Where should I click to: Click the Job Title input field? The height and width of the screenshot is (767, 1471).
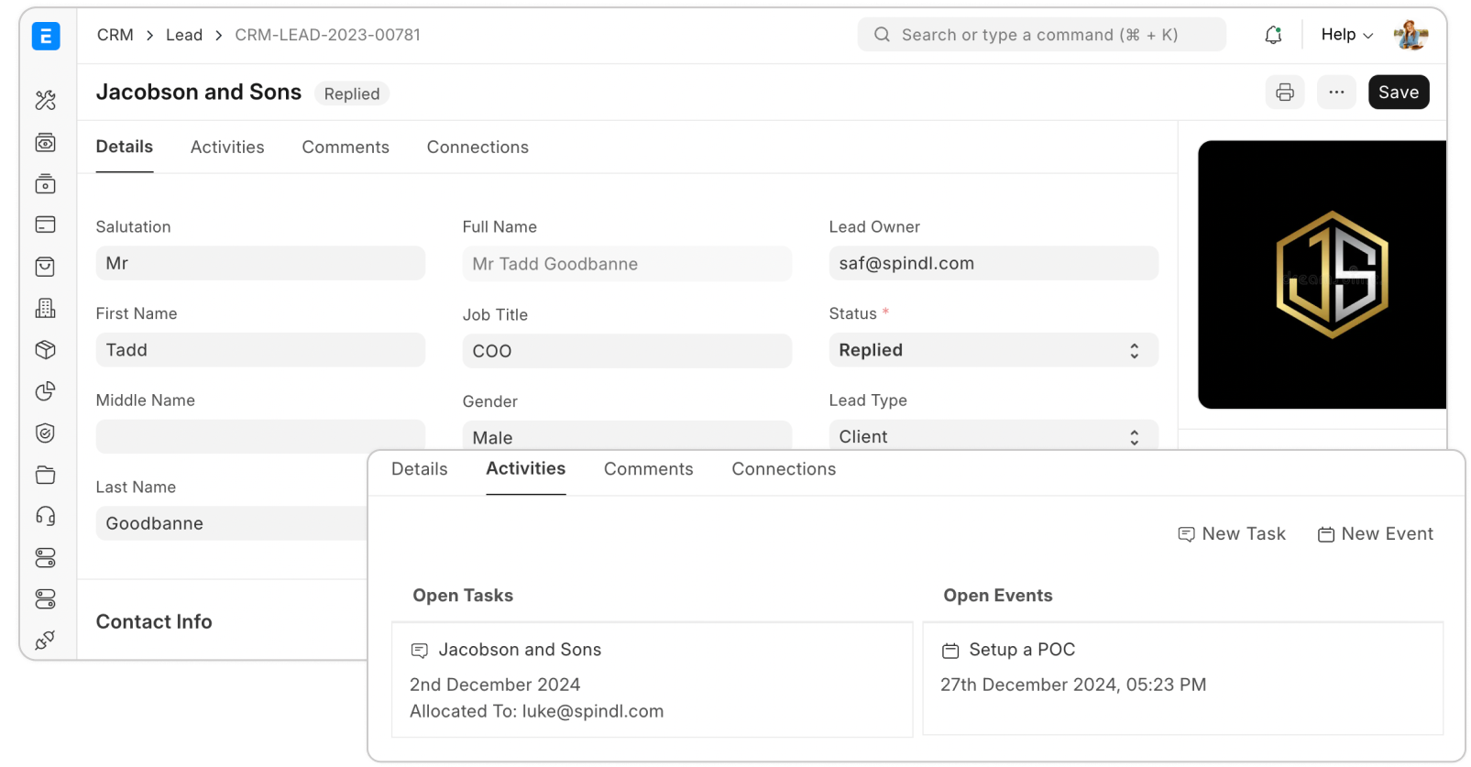click(x=626, y=351)
